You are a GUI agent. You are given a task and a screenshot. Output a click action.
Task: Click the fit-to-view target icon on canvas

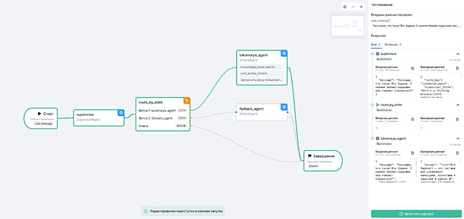(345, 7)
